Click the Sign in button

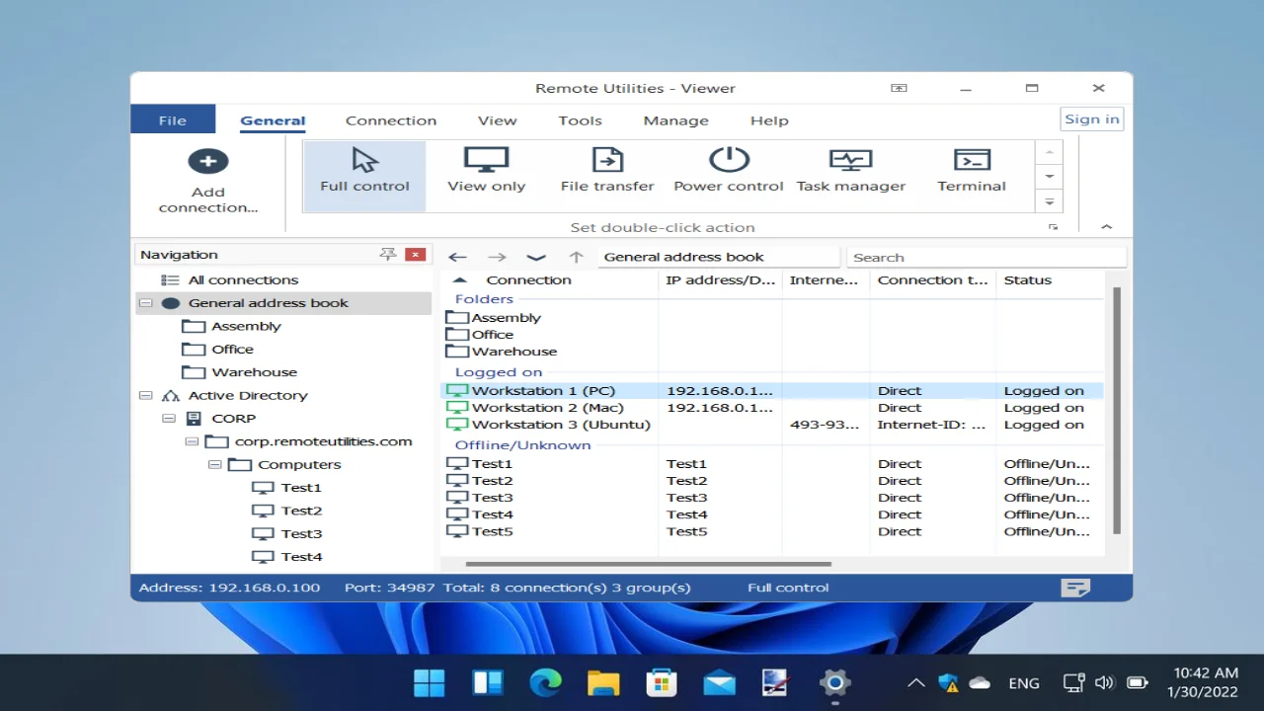1092,119
